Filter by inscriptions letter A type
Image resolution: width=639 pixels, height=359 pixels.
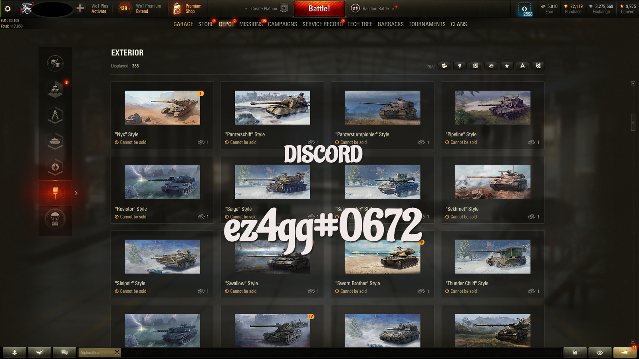[x=522, y=66]
